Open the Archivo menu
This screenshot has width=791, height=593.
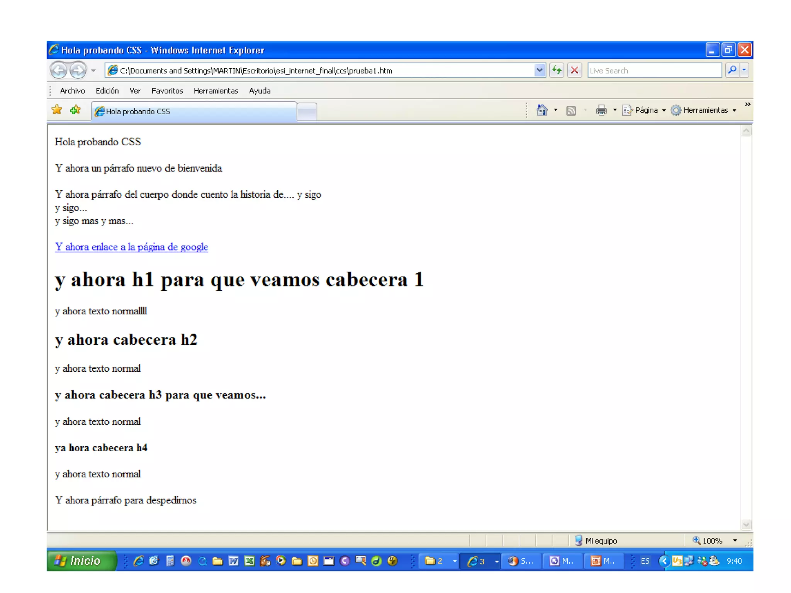click(x=72, y=91)
